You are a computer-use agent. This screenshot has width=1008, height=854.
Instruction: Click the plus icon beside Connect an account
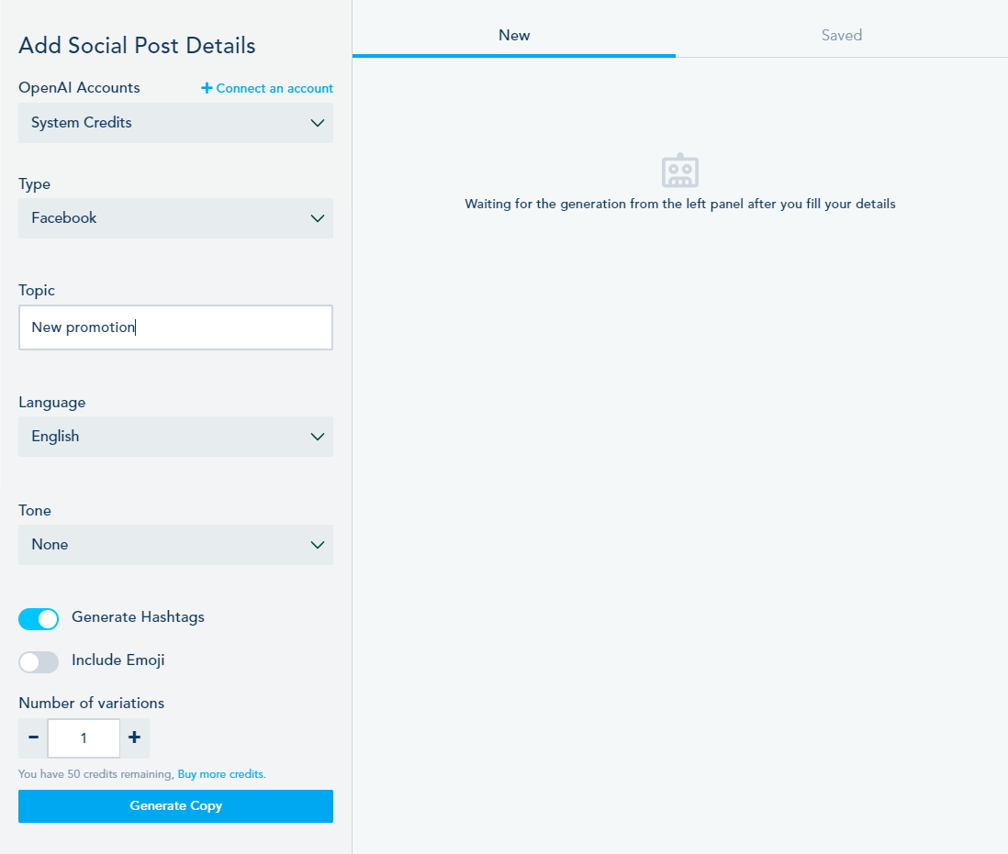(x=207, y=88)
